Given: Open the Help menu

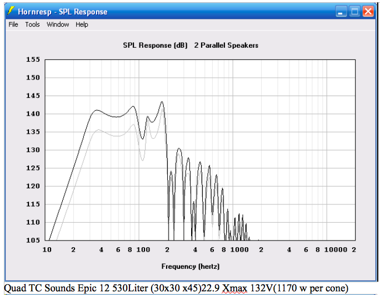Looking at the screenshot, I should [x=82, y=24].
